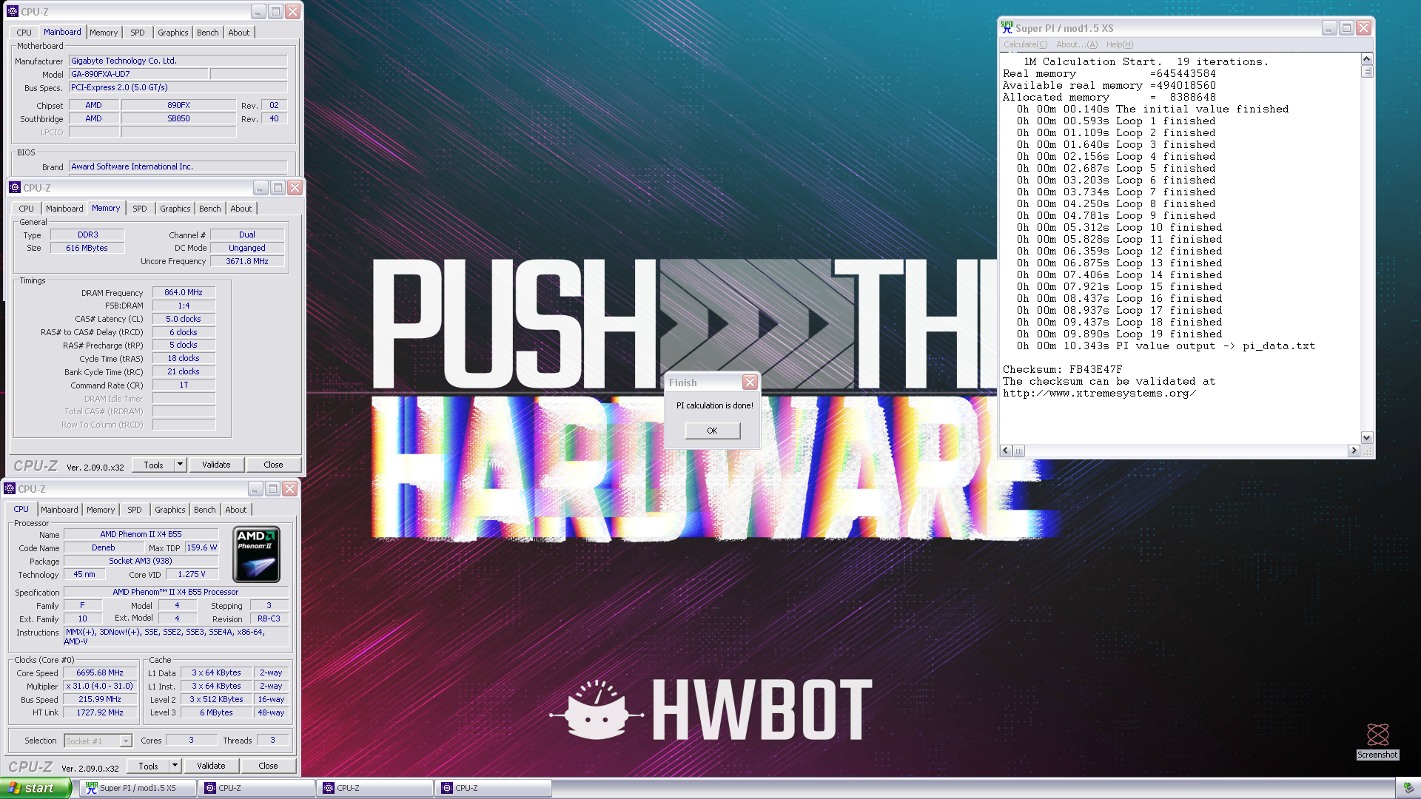Click the Core VID 1.275 V value
The height and width of the screenshot is (799, 1421).
[192, 574]
